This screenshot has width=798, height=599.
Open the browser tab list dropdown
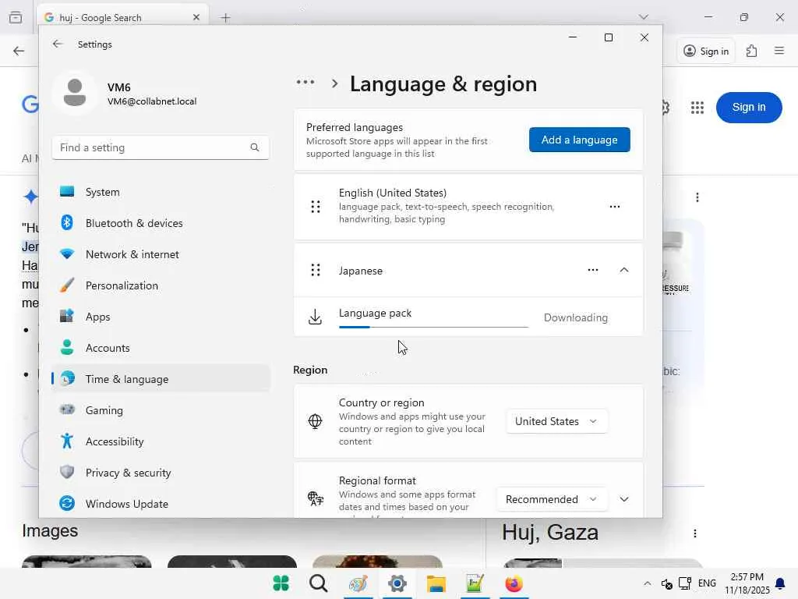[x=643, y=17]
